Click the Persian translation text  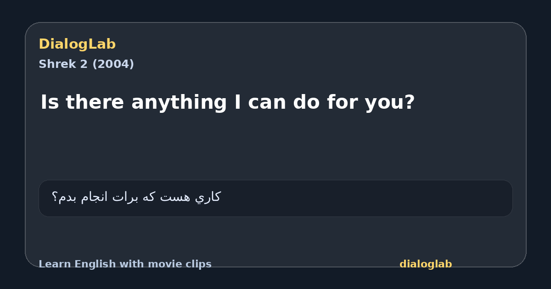pos(136,197)
